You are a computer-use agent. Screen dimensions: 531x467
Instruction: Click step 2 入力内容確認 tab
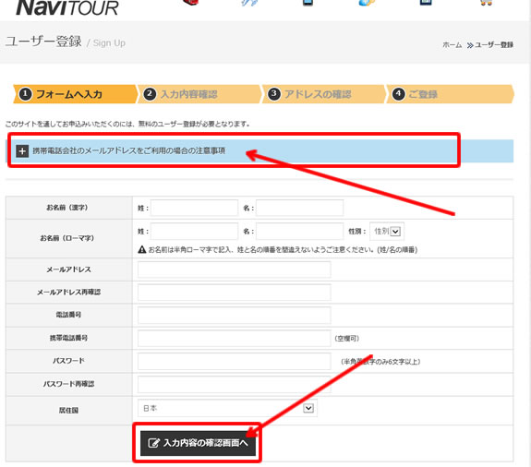pyautogui.click(x=199, y=94)
